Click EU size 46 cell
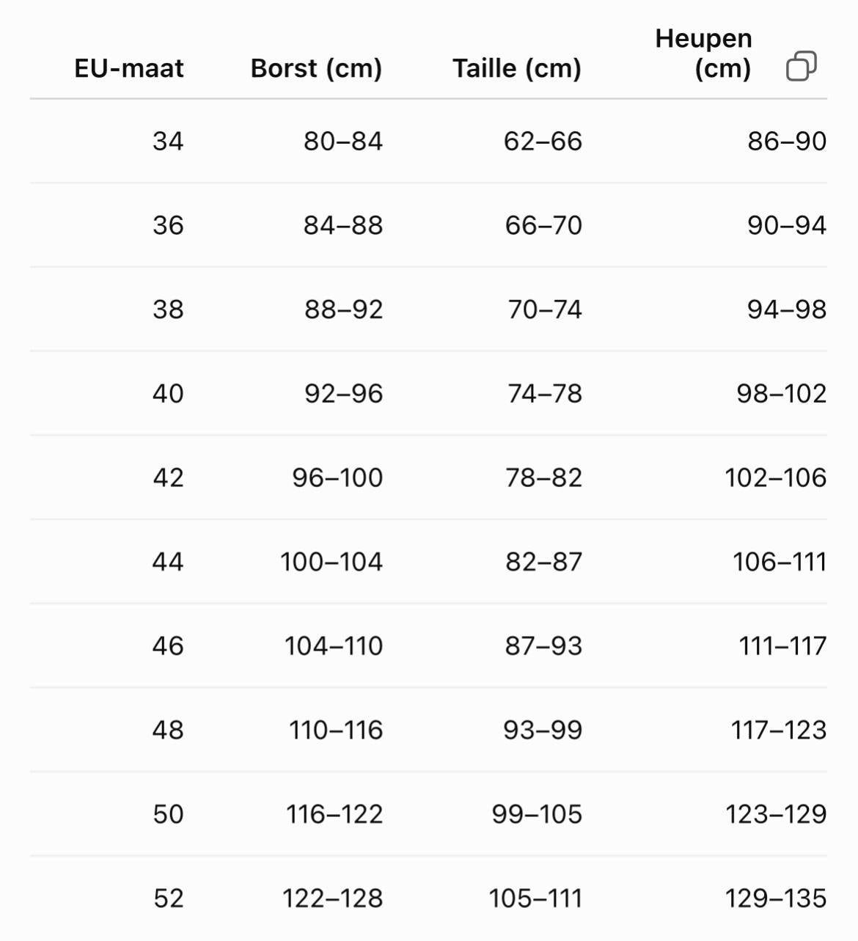 168,646
